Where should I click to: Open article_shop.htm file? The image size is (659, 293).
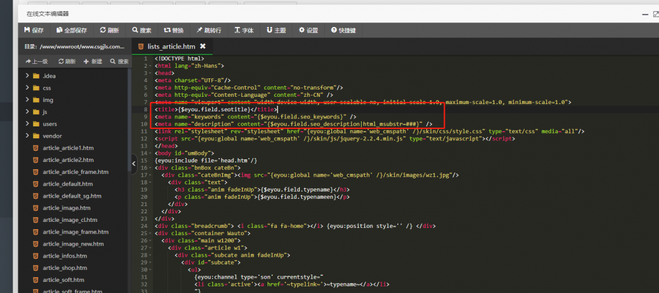[65, 268]
